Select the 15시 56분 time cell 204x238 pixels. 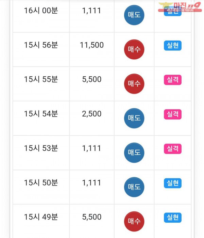point(41,45)
